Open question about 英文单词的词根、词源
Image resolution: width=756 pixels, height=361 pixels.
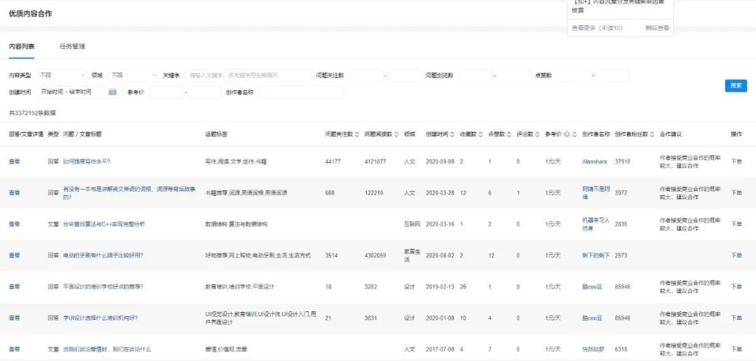click(129, 193)
